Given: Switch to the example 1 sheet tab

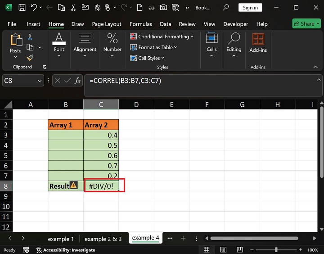Looking at the screenshot, I should 60,239.
